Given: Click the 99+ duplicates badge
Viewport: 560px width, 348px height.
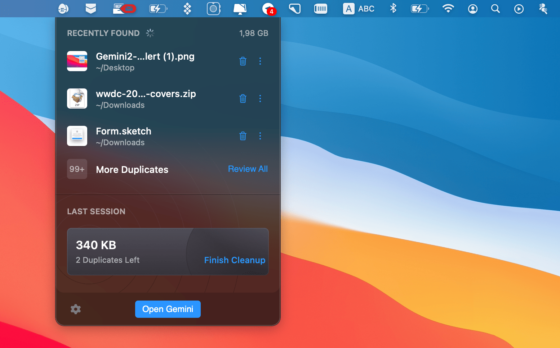Looking at the screenshot, I should point(77,169).
